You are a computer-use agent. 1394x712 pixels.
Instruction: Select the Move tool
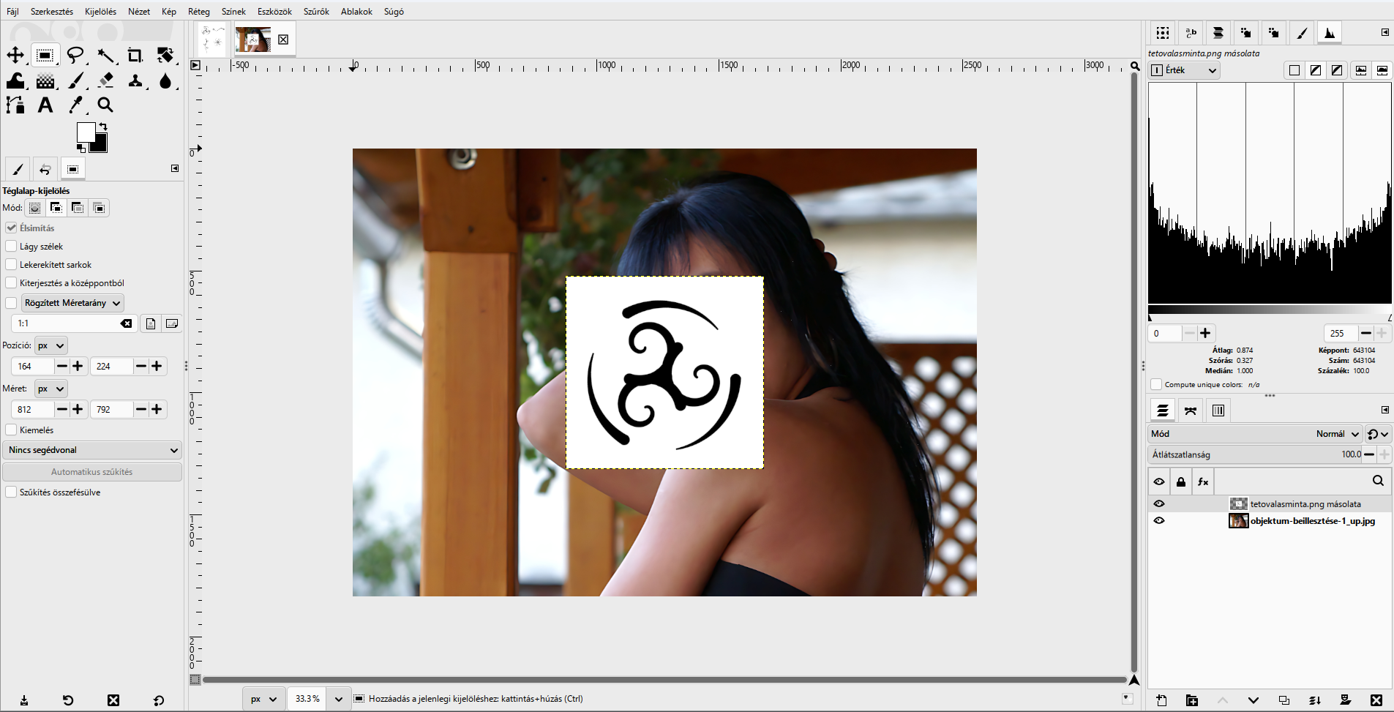[x=15, y=56]
